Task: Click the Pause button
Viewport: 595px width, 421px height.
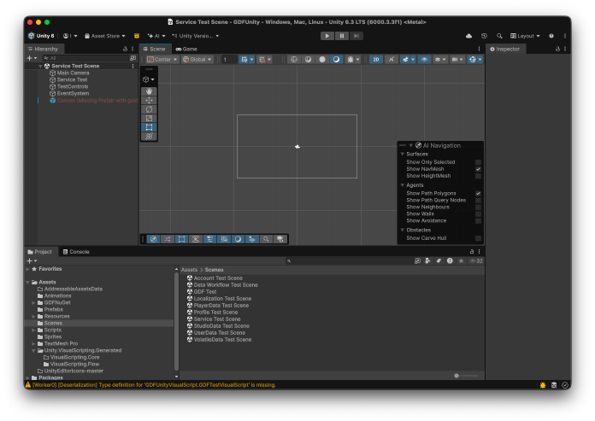Action: point(341,36)
